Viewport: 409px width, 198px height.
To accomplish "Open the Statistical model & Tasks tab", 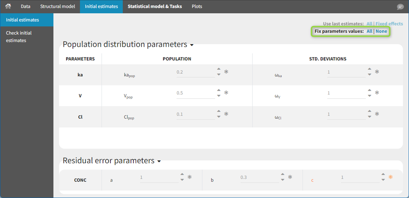I will 155,6.
